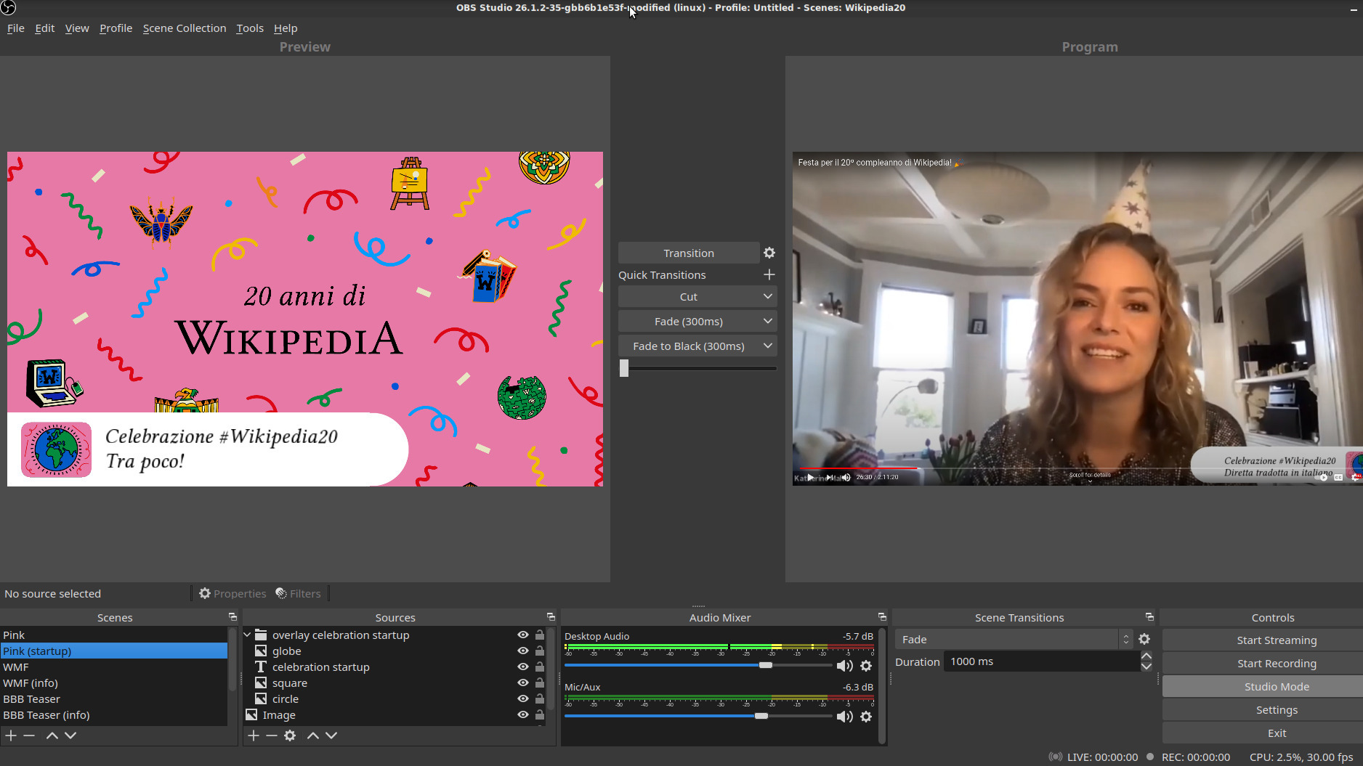Toggle Studio Mode off
This screenshot has width=1363, height=766.
tap(1277, 687)
